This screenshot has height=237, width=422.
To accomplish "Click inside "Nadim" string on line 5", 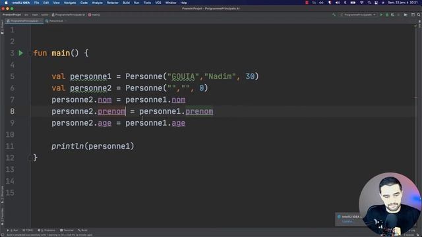I will click(220, 76).
